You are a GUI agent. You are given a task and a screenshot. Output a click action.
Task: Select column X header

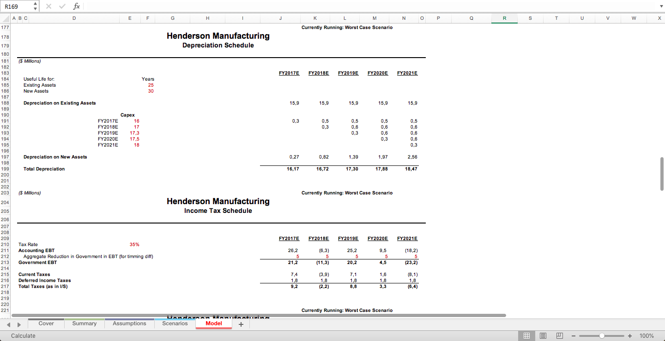pyautogui.click(x=659, y=18)
